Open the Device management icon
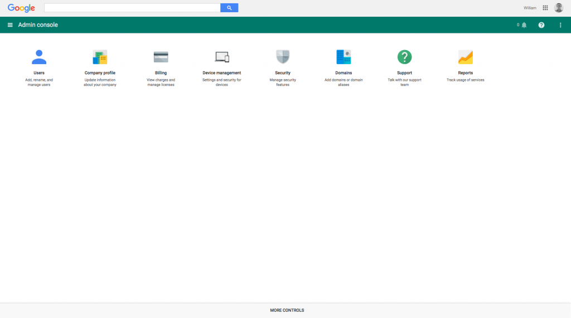 222,57
